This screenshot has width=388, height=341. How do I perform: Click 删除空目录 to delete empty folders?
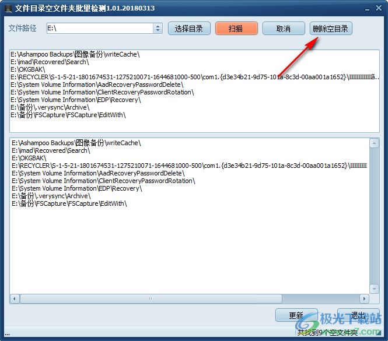[x=331, y=28]
